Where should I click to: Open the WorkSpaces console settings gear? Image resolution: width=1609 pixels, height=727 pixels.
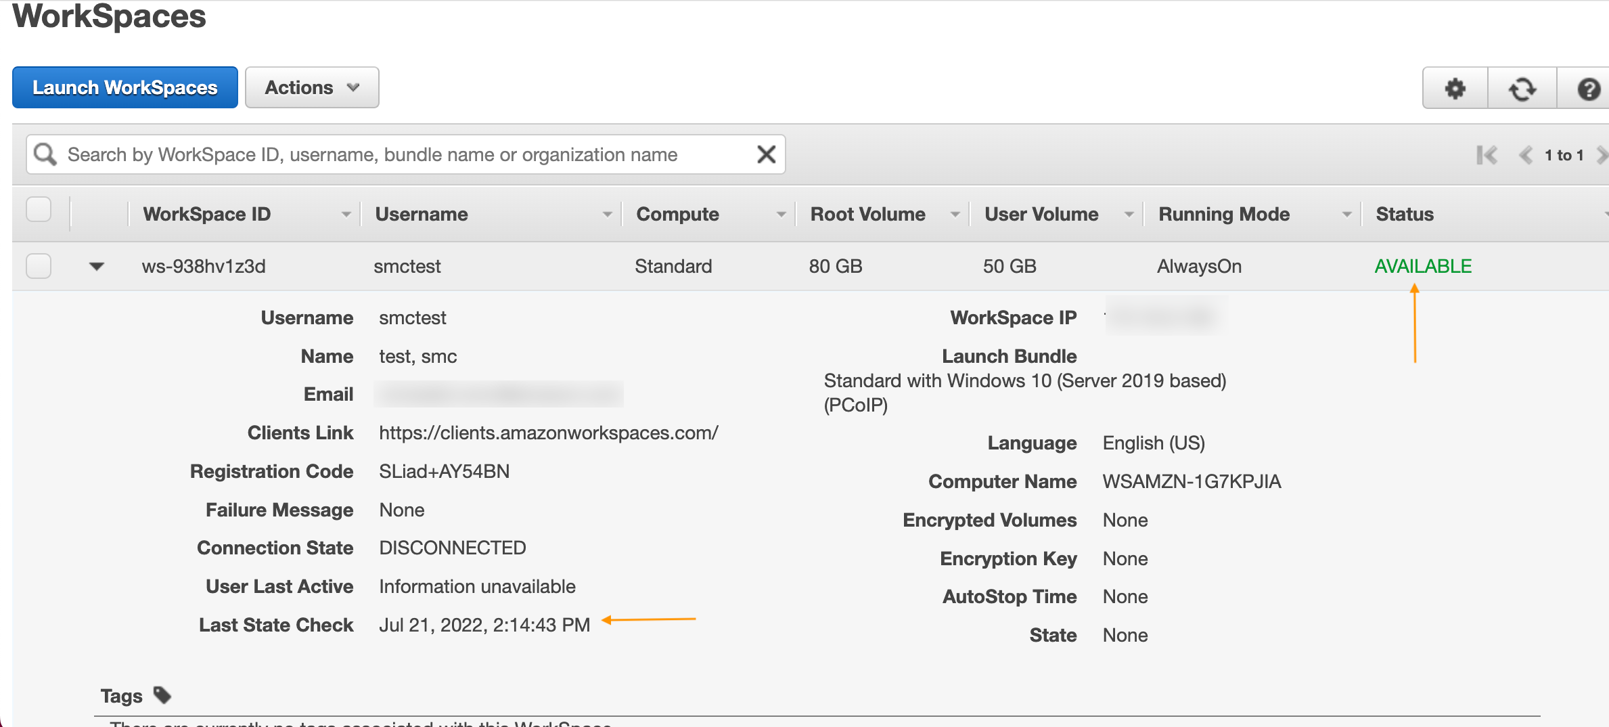tap(1455, 88)
